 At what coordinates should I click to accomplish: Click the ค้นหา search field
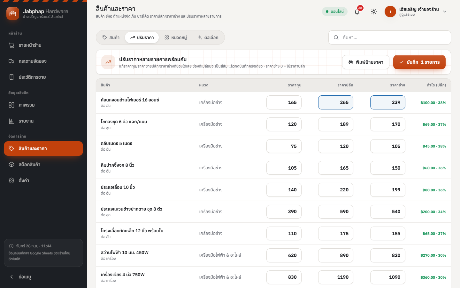pyautogui.click(x=390, y=37)
